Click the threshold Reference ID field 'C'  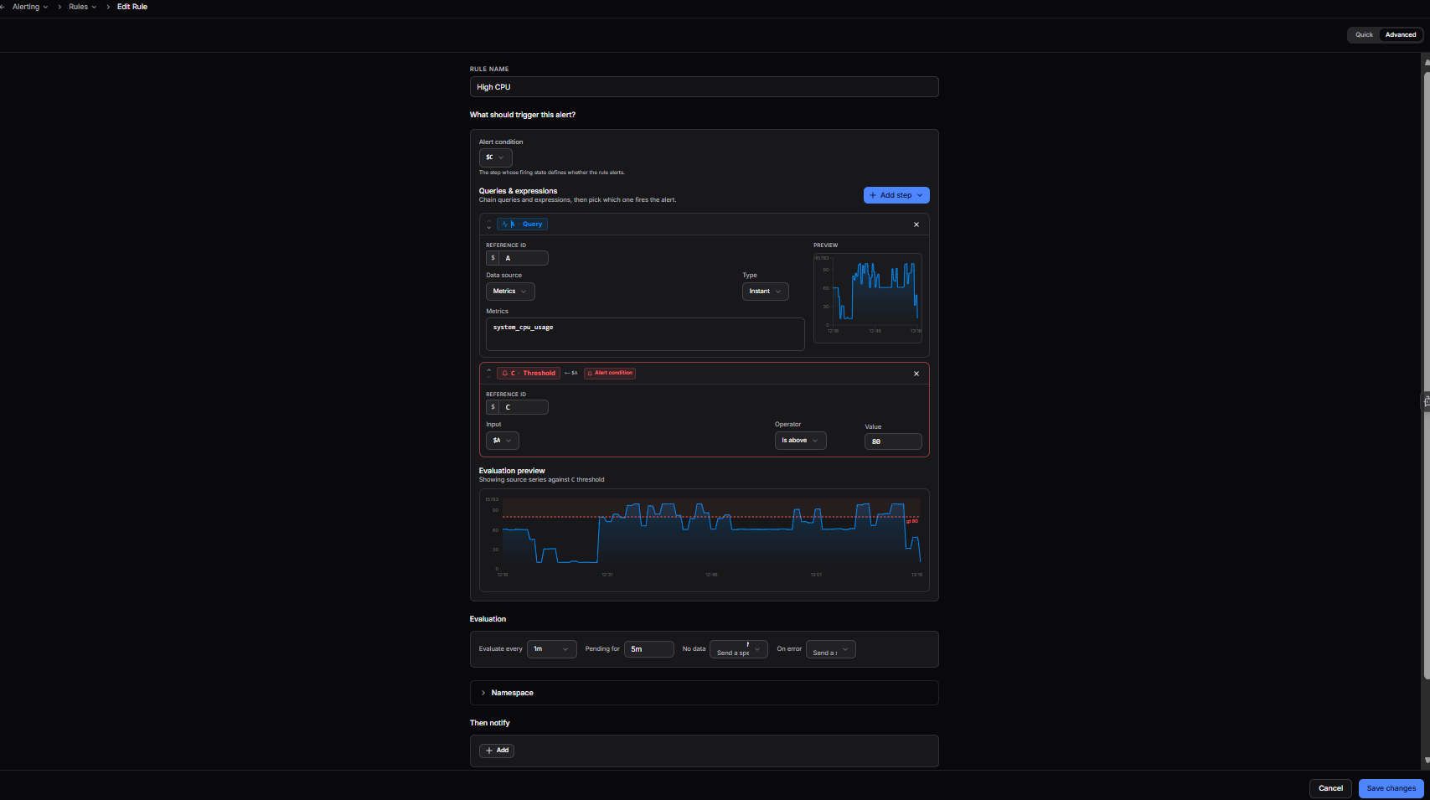[x=524, y=407]
